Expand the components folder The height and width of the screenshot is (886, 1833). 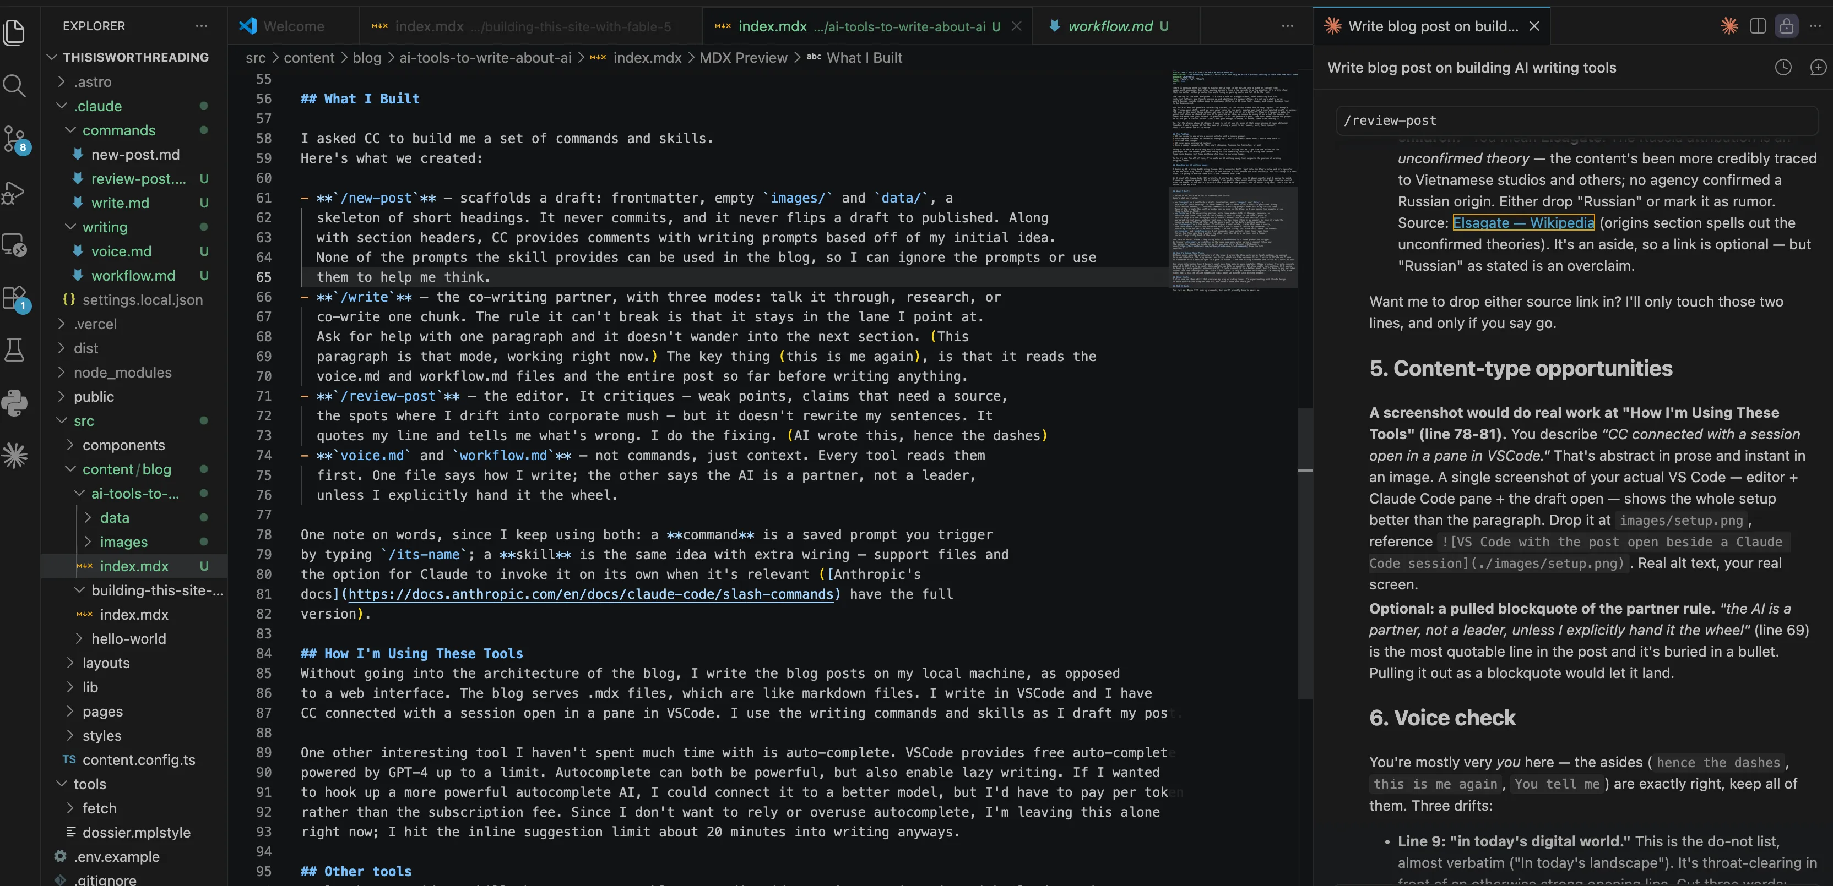point(134,445)
